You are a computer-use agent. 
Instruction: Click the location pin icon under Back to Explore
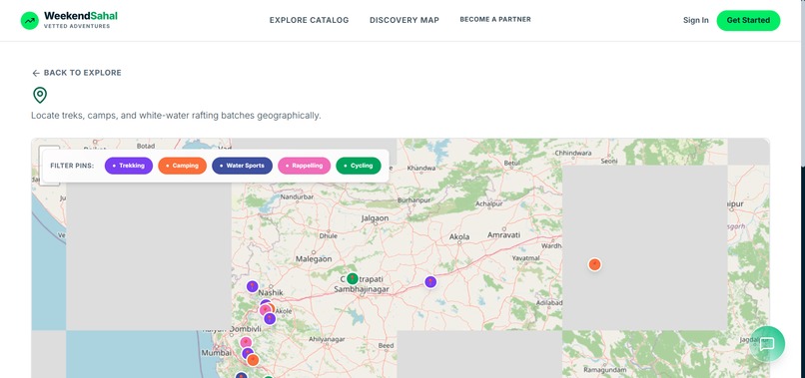pos(40,95)
